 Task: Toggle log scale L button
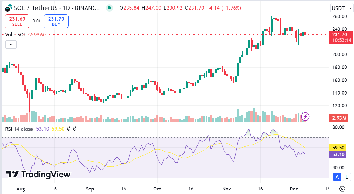click(x=346, y=177)
